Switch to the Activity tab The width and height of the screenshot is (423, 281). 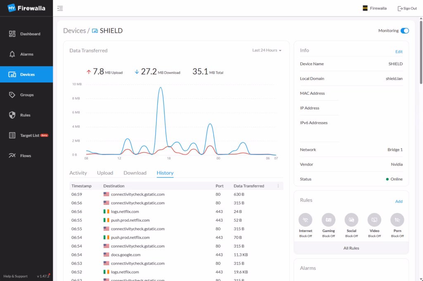tap(78, 173)
